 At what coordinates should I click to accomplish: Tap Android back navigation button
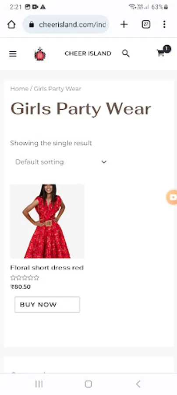click(x=138, y=384)
